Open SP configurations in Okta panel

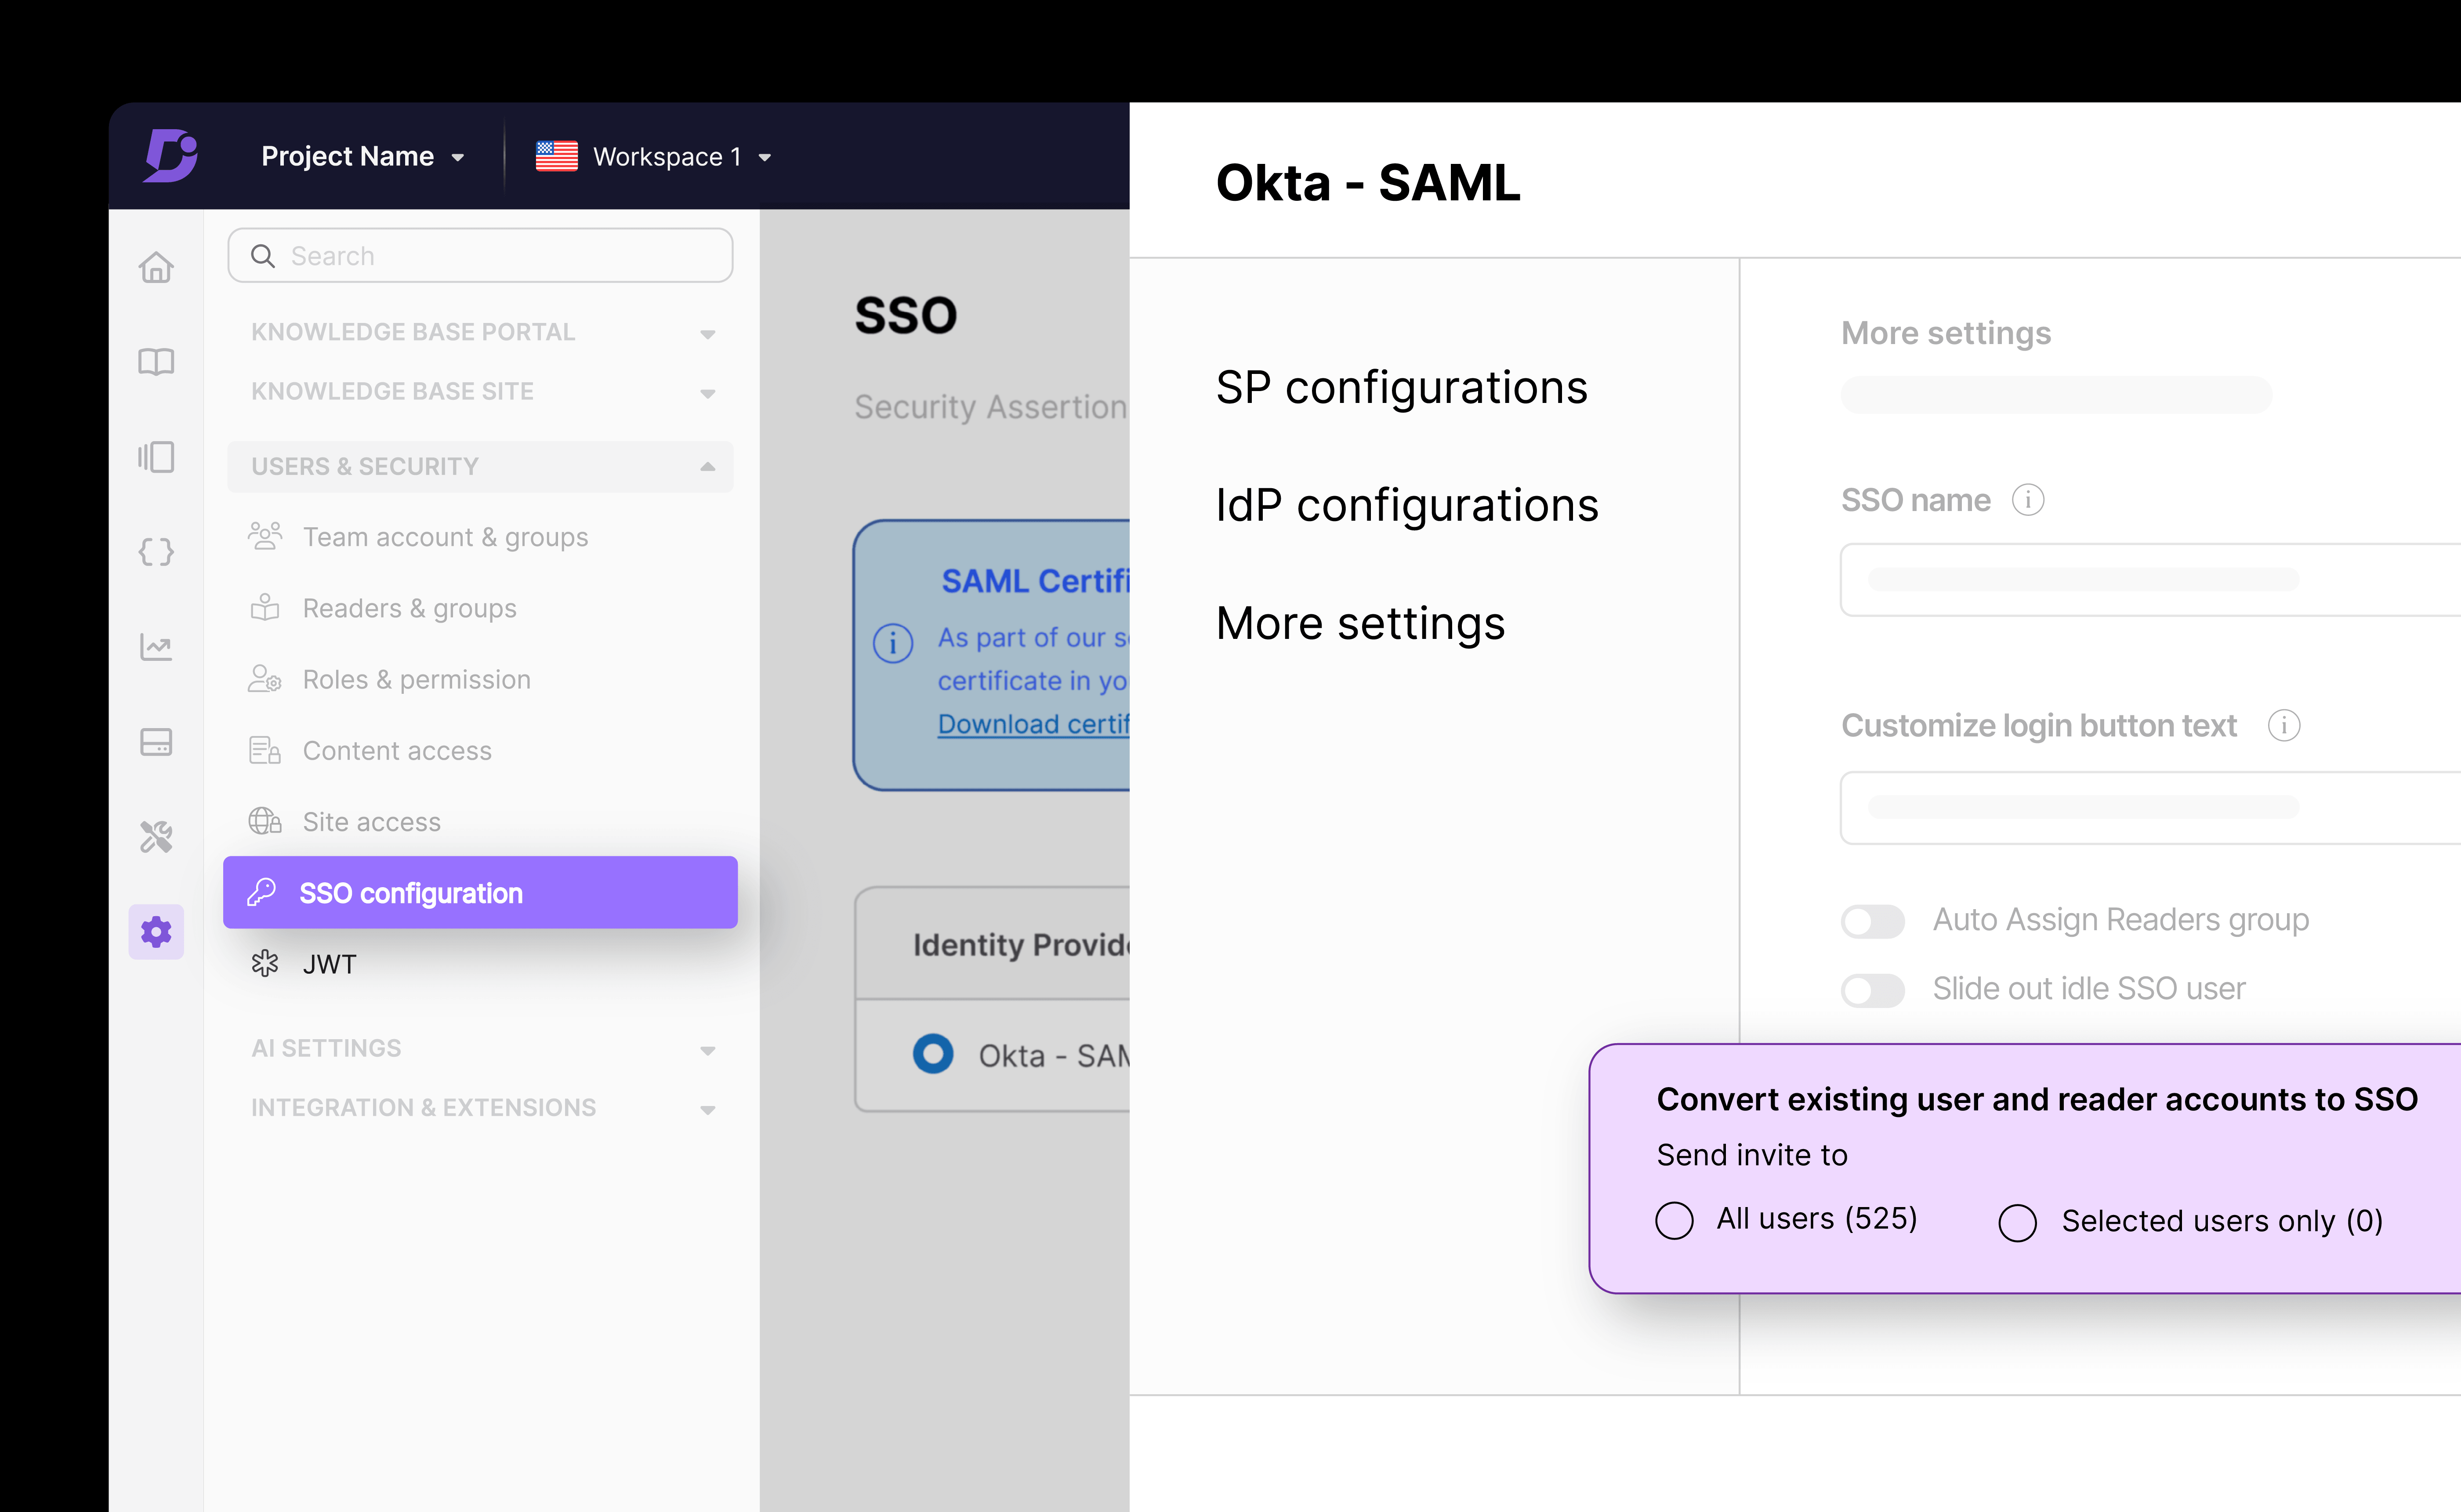(1402, 388)
